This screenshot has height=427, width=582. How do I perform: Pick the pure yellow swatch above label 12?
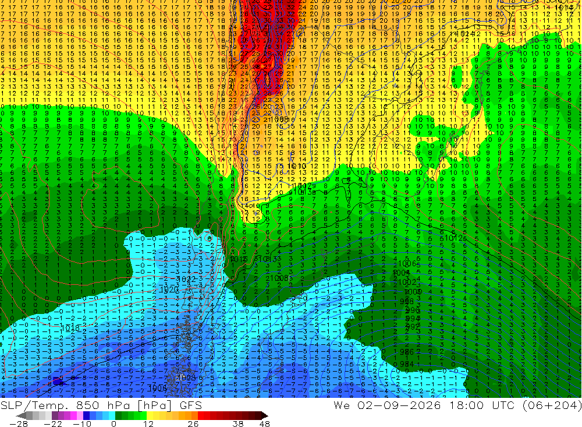tap(150, 415)
